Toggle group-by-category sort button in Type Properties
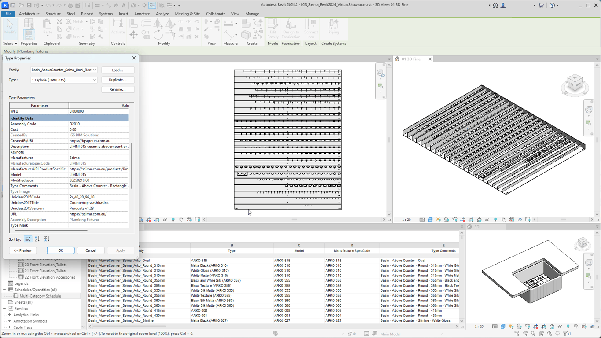 (x=28, y=239)
